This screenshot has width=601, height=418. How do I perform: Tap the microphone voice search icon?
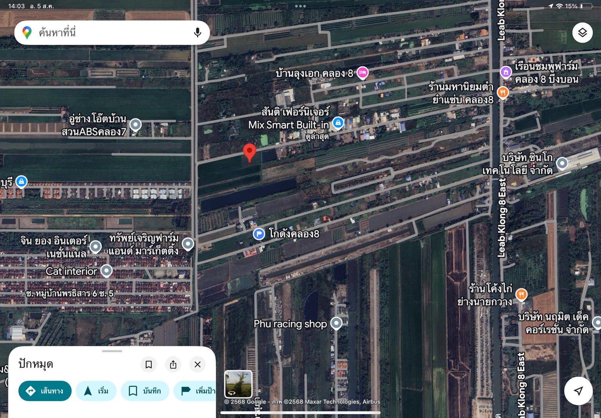197,33
